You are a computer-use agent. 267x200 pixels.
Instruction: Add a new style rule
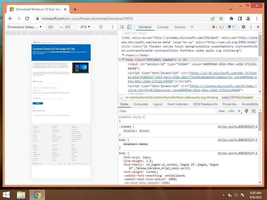click(x=239, y=111)
